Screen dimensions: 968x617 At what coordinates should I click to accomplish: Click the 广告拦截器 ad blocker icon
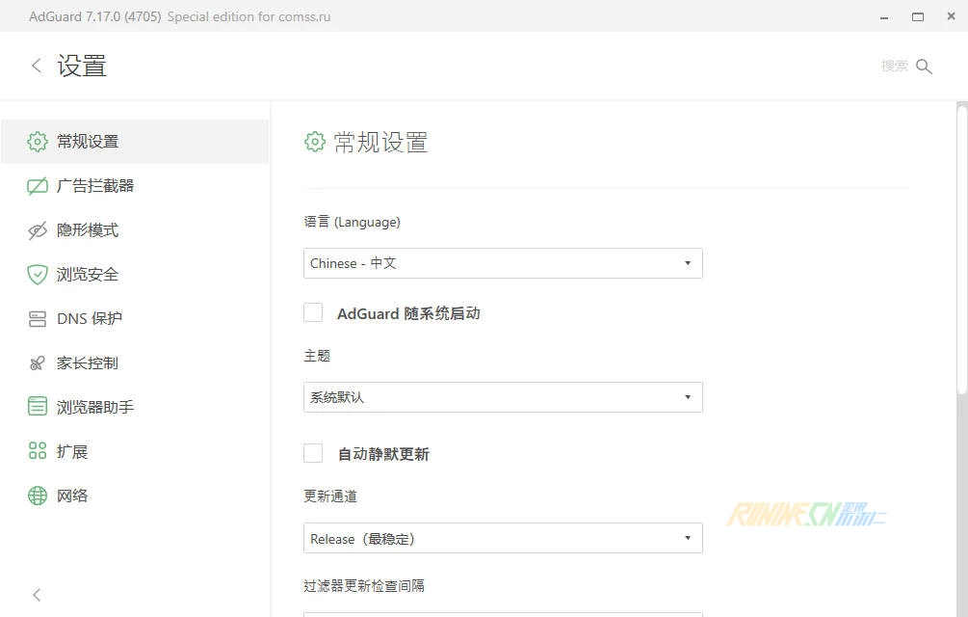(38, 186)
